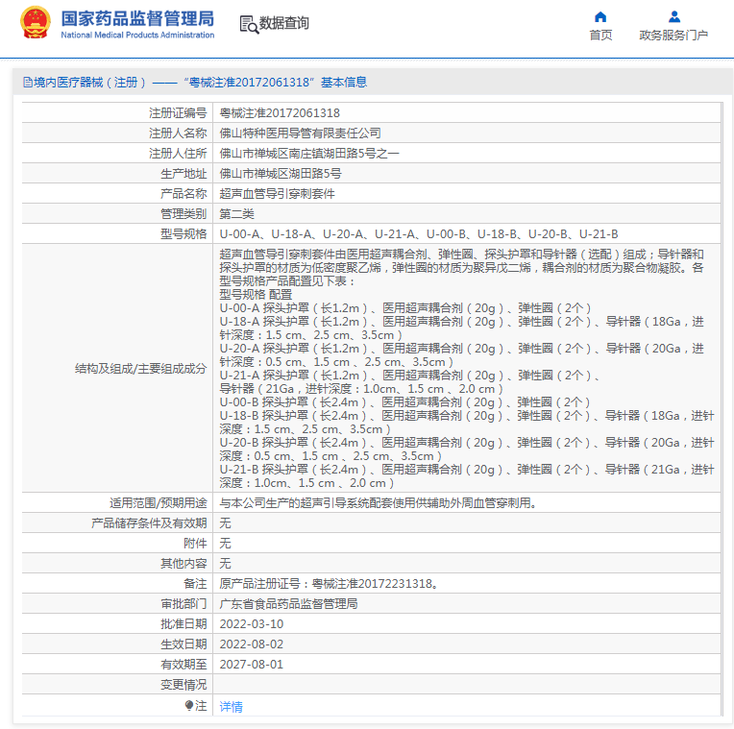
Task: Click the 其他内容 label
Action: (183, 564)
